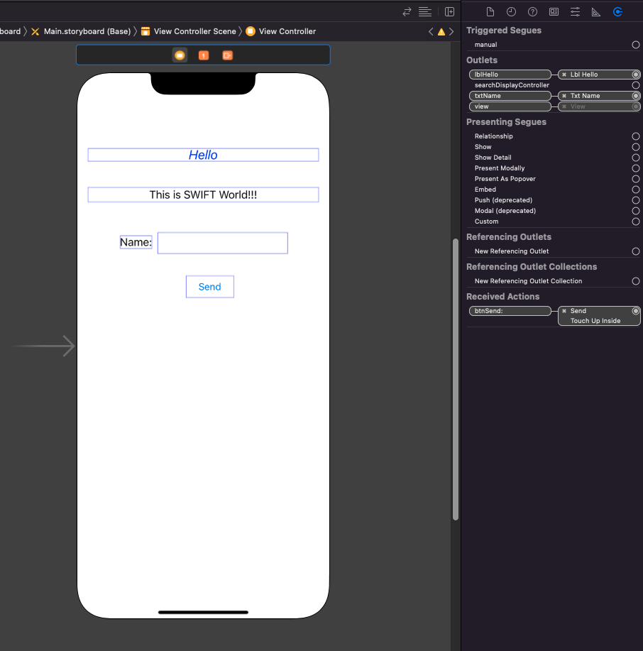Screen dimensions: 643x651
Task: Open the Quick Help inspector
Action: 533,11
